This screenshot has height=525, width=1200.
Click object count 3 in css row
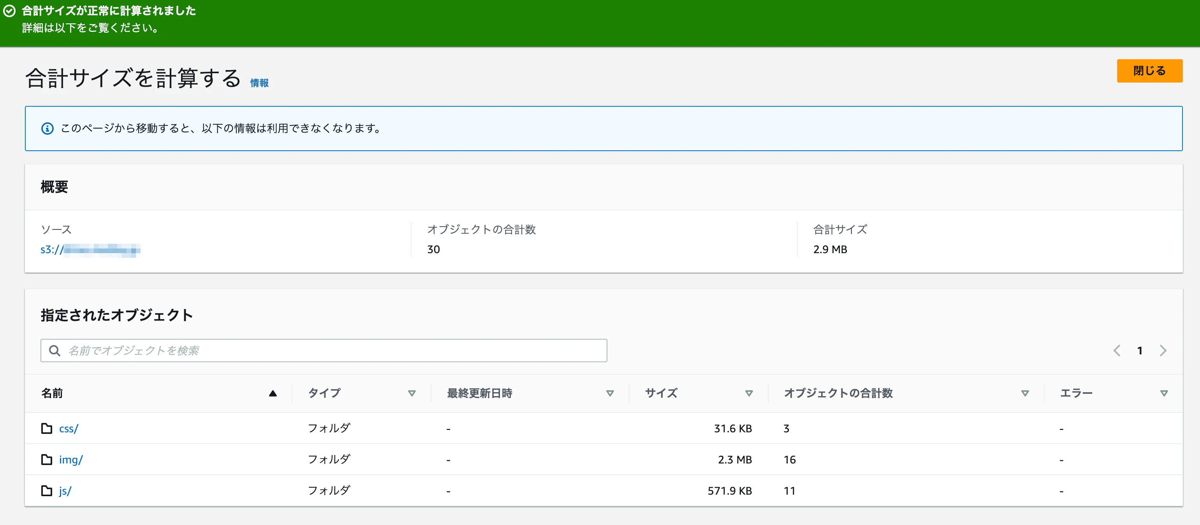787,428
